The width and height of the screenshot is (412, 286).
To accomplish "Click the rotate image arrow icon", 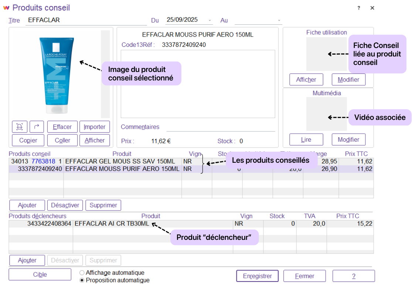I will [37, 127].
